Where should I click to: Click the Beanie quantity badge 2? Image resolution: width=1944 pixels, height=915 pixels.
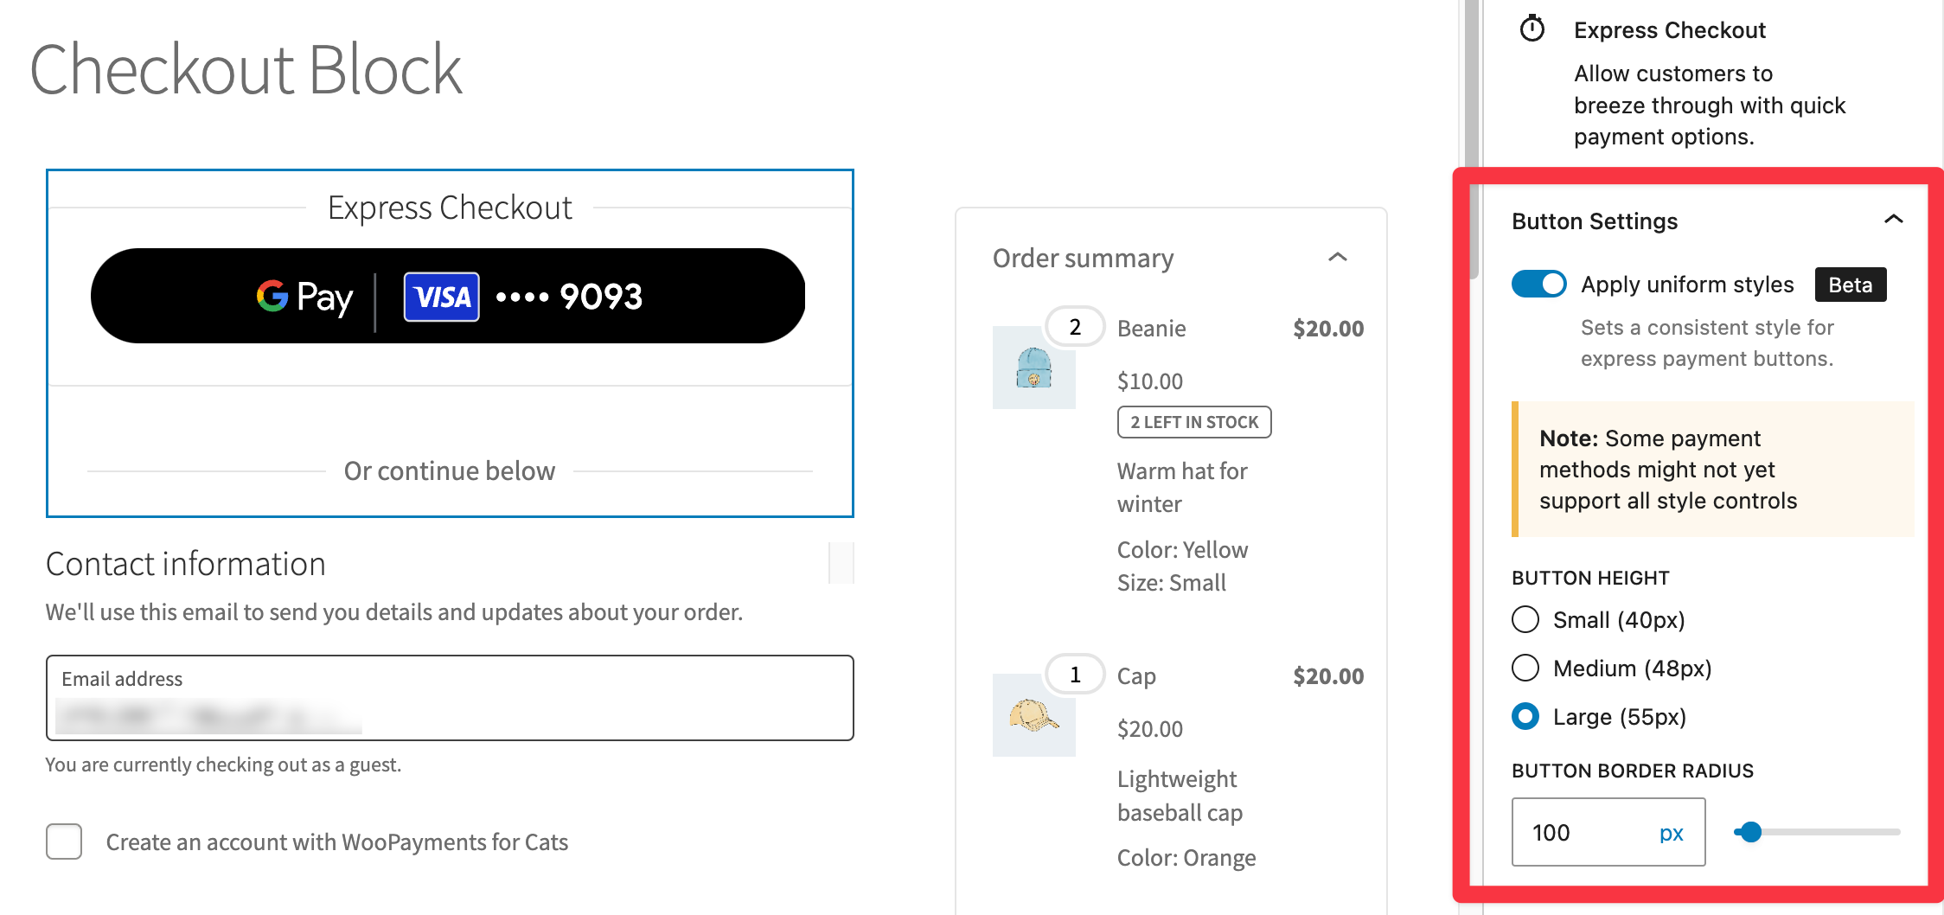pyautogui.click(x=1075, y=327)
